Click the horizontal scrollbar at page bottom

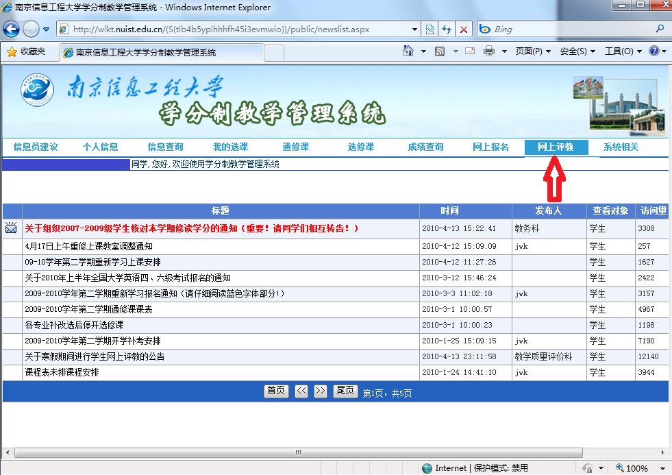[298, 452]
